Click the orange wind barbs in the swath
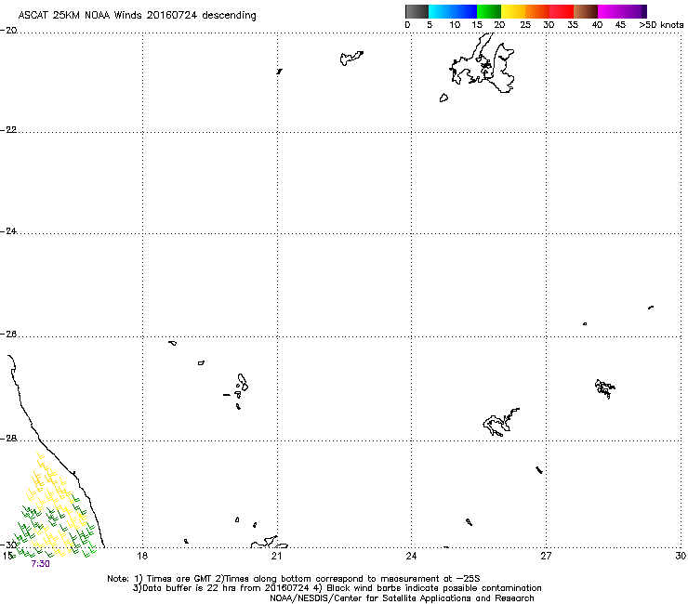688x604 pixels. tap(38, 481)
